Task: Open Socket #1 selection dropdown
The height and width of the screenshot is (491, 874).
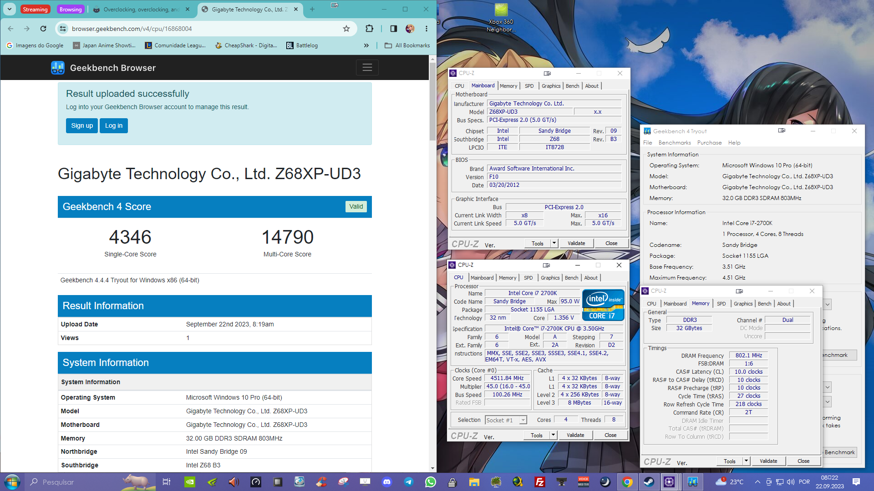Action: coord(506,420)
